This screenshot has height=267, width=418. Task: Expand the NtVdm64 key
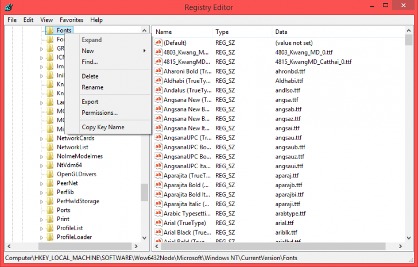click(41, 165)
